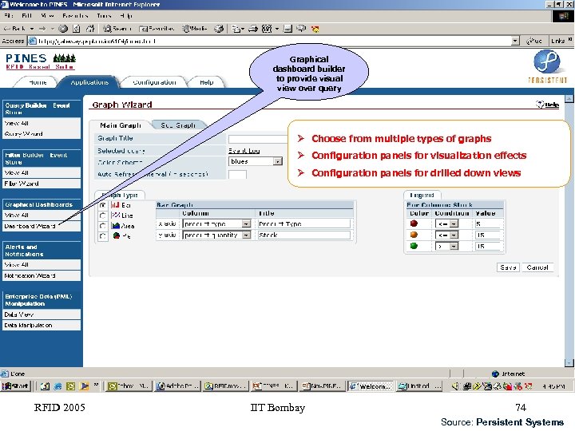Select the Bar graph radio button

[x=103, y=205]
